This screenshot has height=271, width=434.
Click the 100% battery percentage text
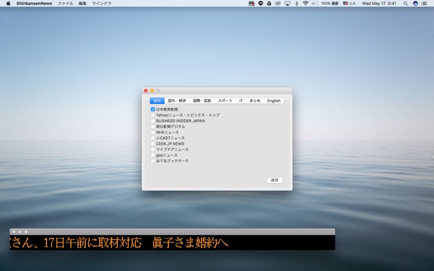[326, 3]
